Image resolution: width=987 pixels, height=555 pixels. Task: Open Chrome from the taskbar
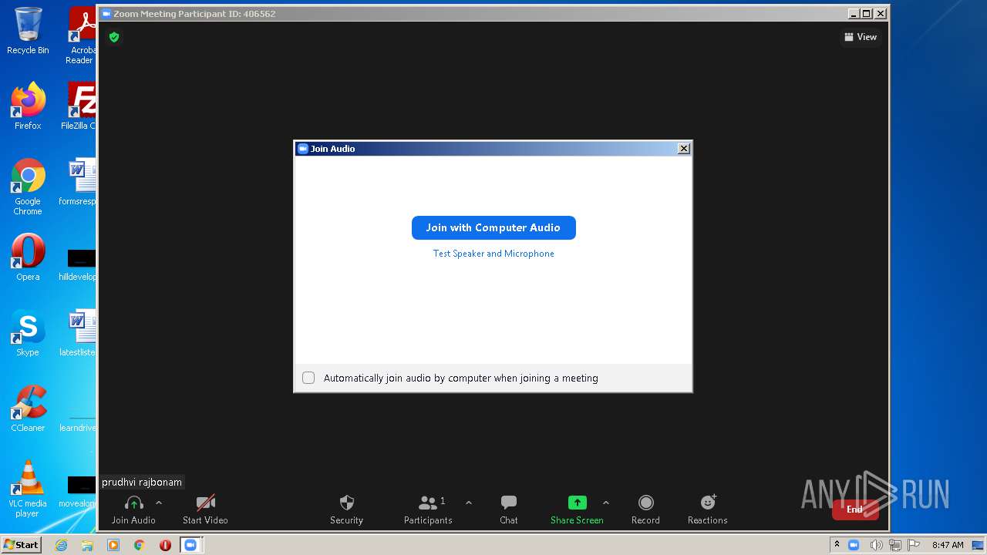(140, 545)
